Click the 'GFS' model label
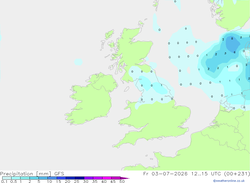The height and width of the screenshot is (183, 250). pyautogui.click(x=59, y=174)
